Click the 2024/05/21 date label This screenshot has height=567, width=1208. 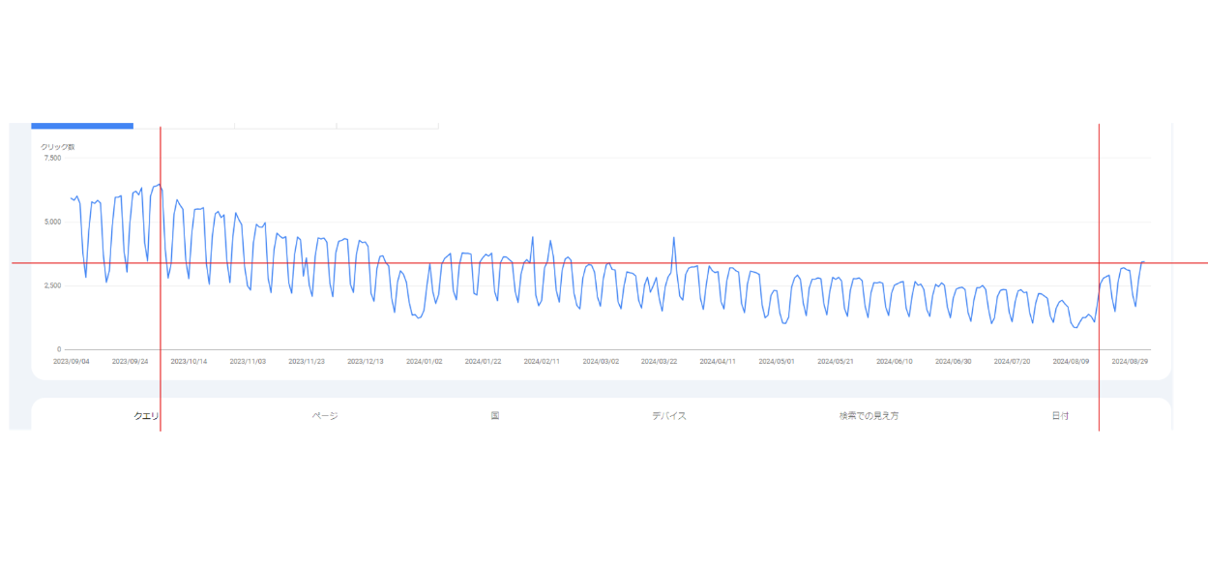[836, 361]
